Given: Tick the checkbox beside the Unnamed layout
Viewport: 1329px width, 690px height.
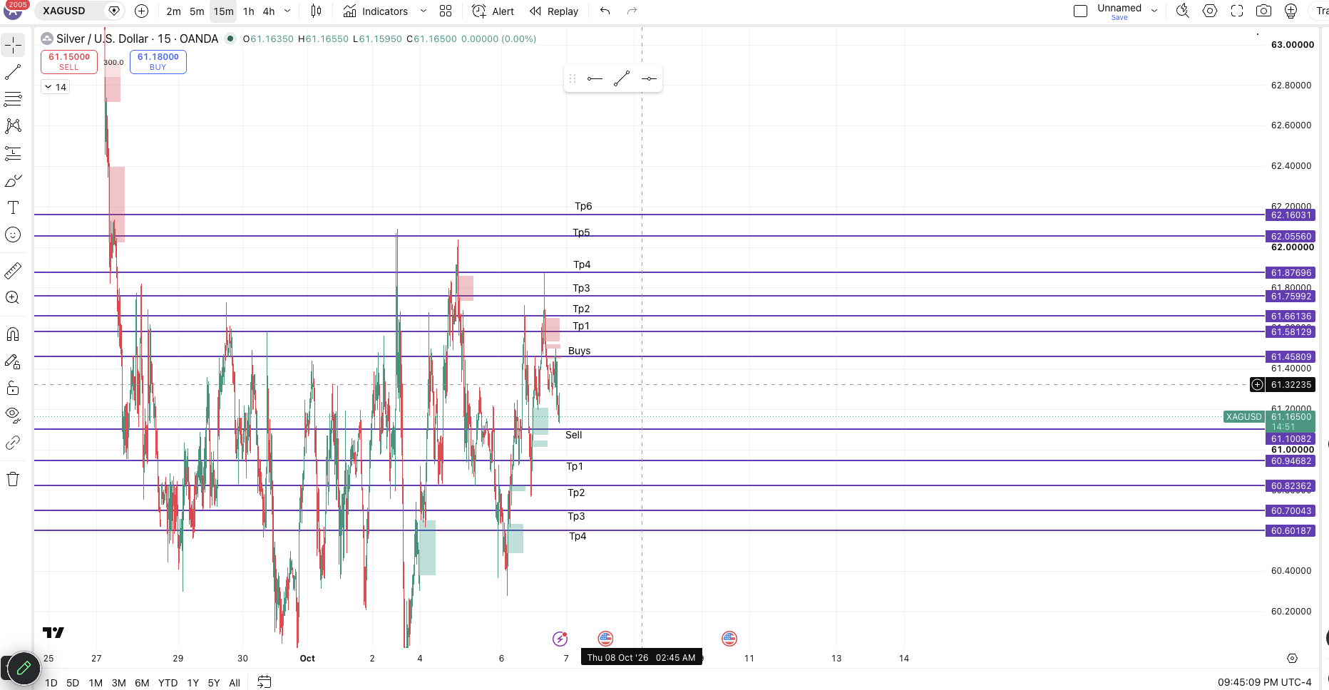Looking at the screenshot, I should [x=1080, y=11].
